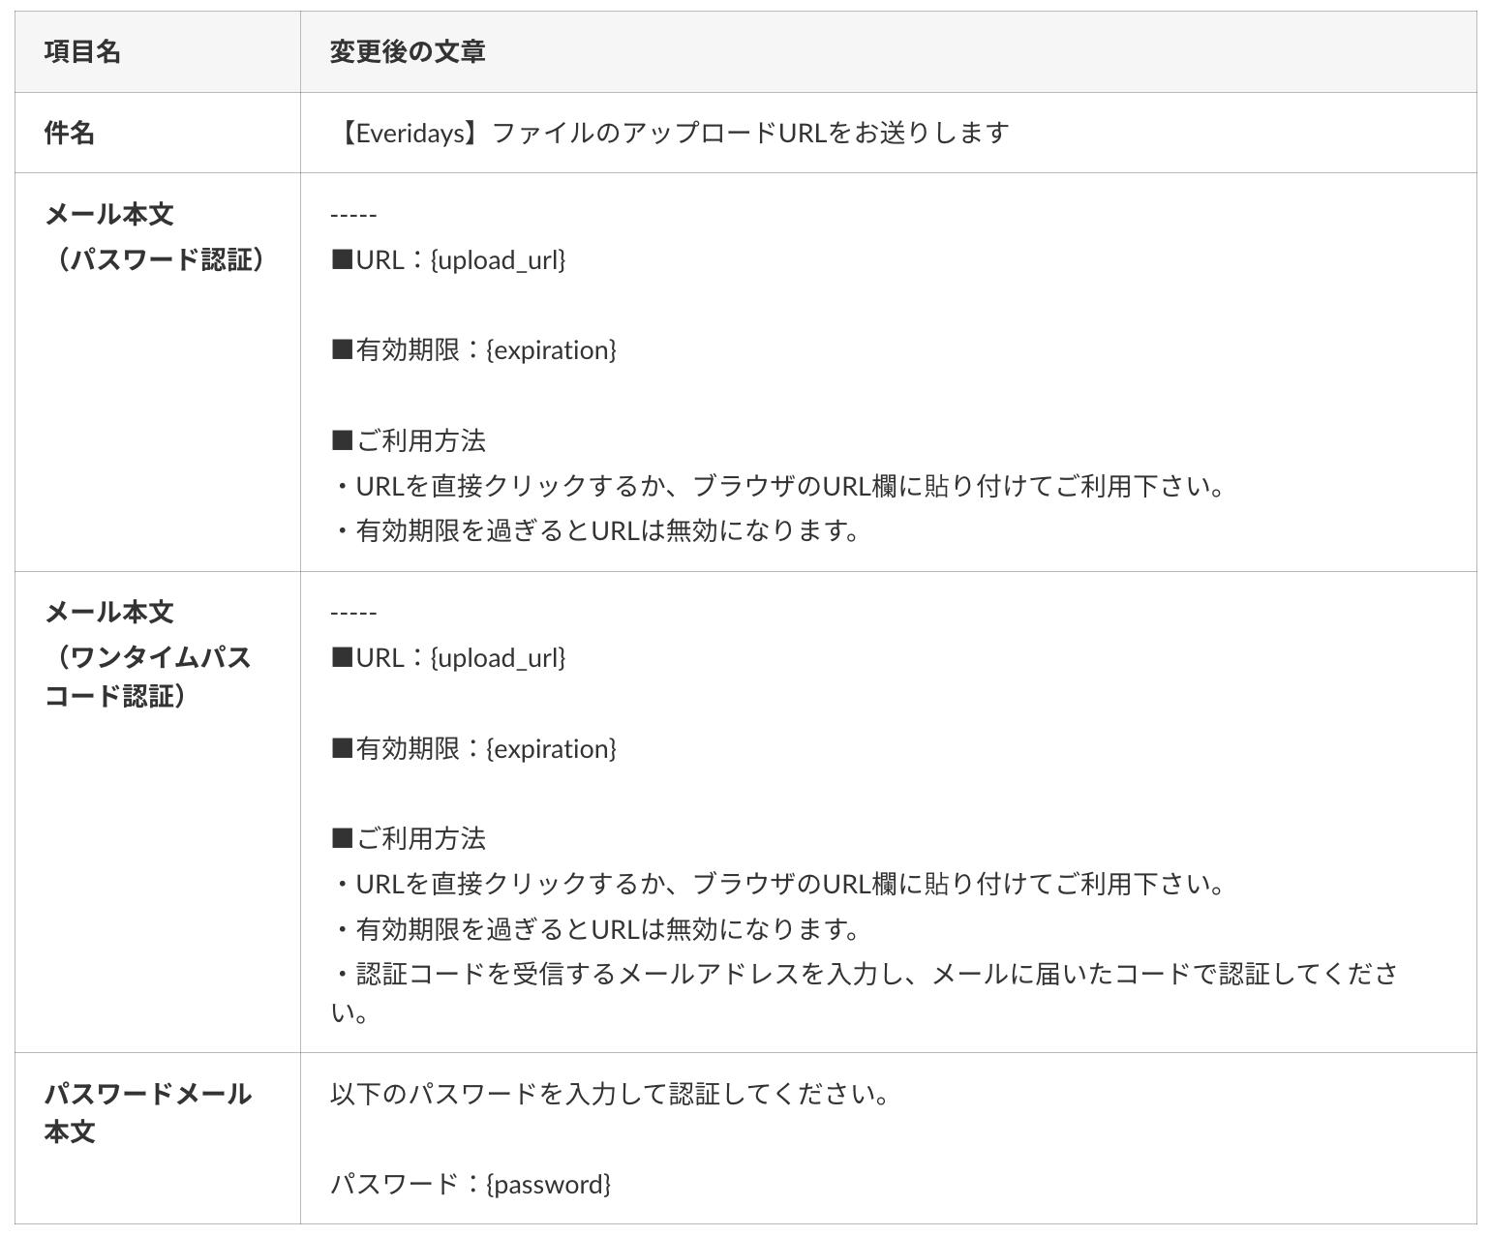
Task: Click 有効期限を過ぎると line in パスワード認証 row
Action: tap(596, 530)
